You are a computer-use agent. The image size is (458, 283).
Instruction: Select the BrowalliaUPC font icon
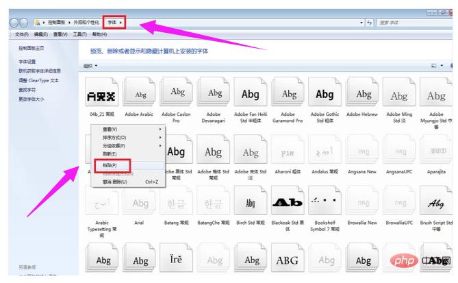click(x=399, y=201)
